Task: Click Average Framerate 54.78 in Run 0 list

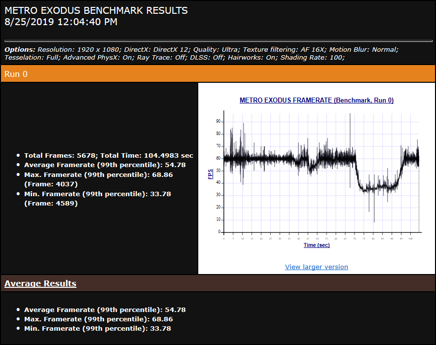Action: (x=105, y=165)
